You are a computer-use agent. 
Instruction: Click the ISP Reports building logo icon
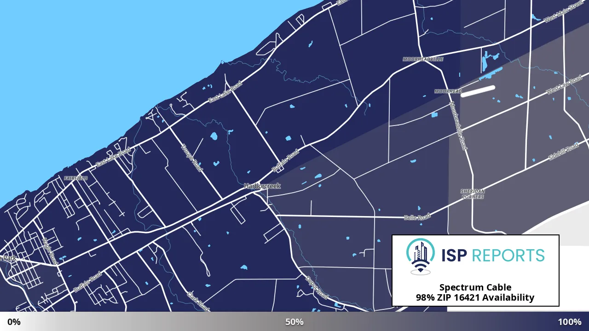pos(420,256)
